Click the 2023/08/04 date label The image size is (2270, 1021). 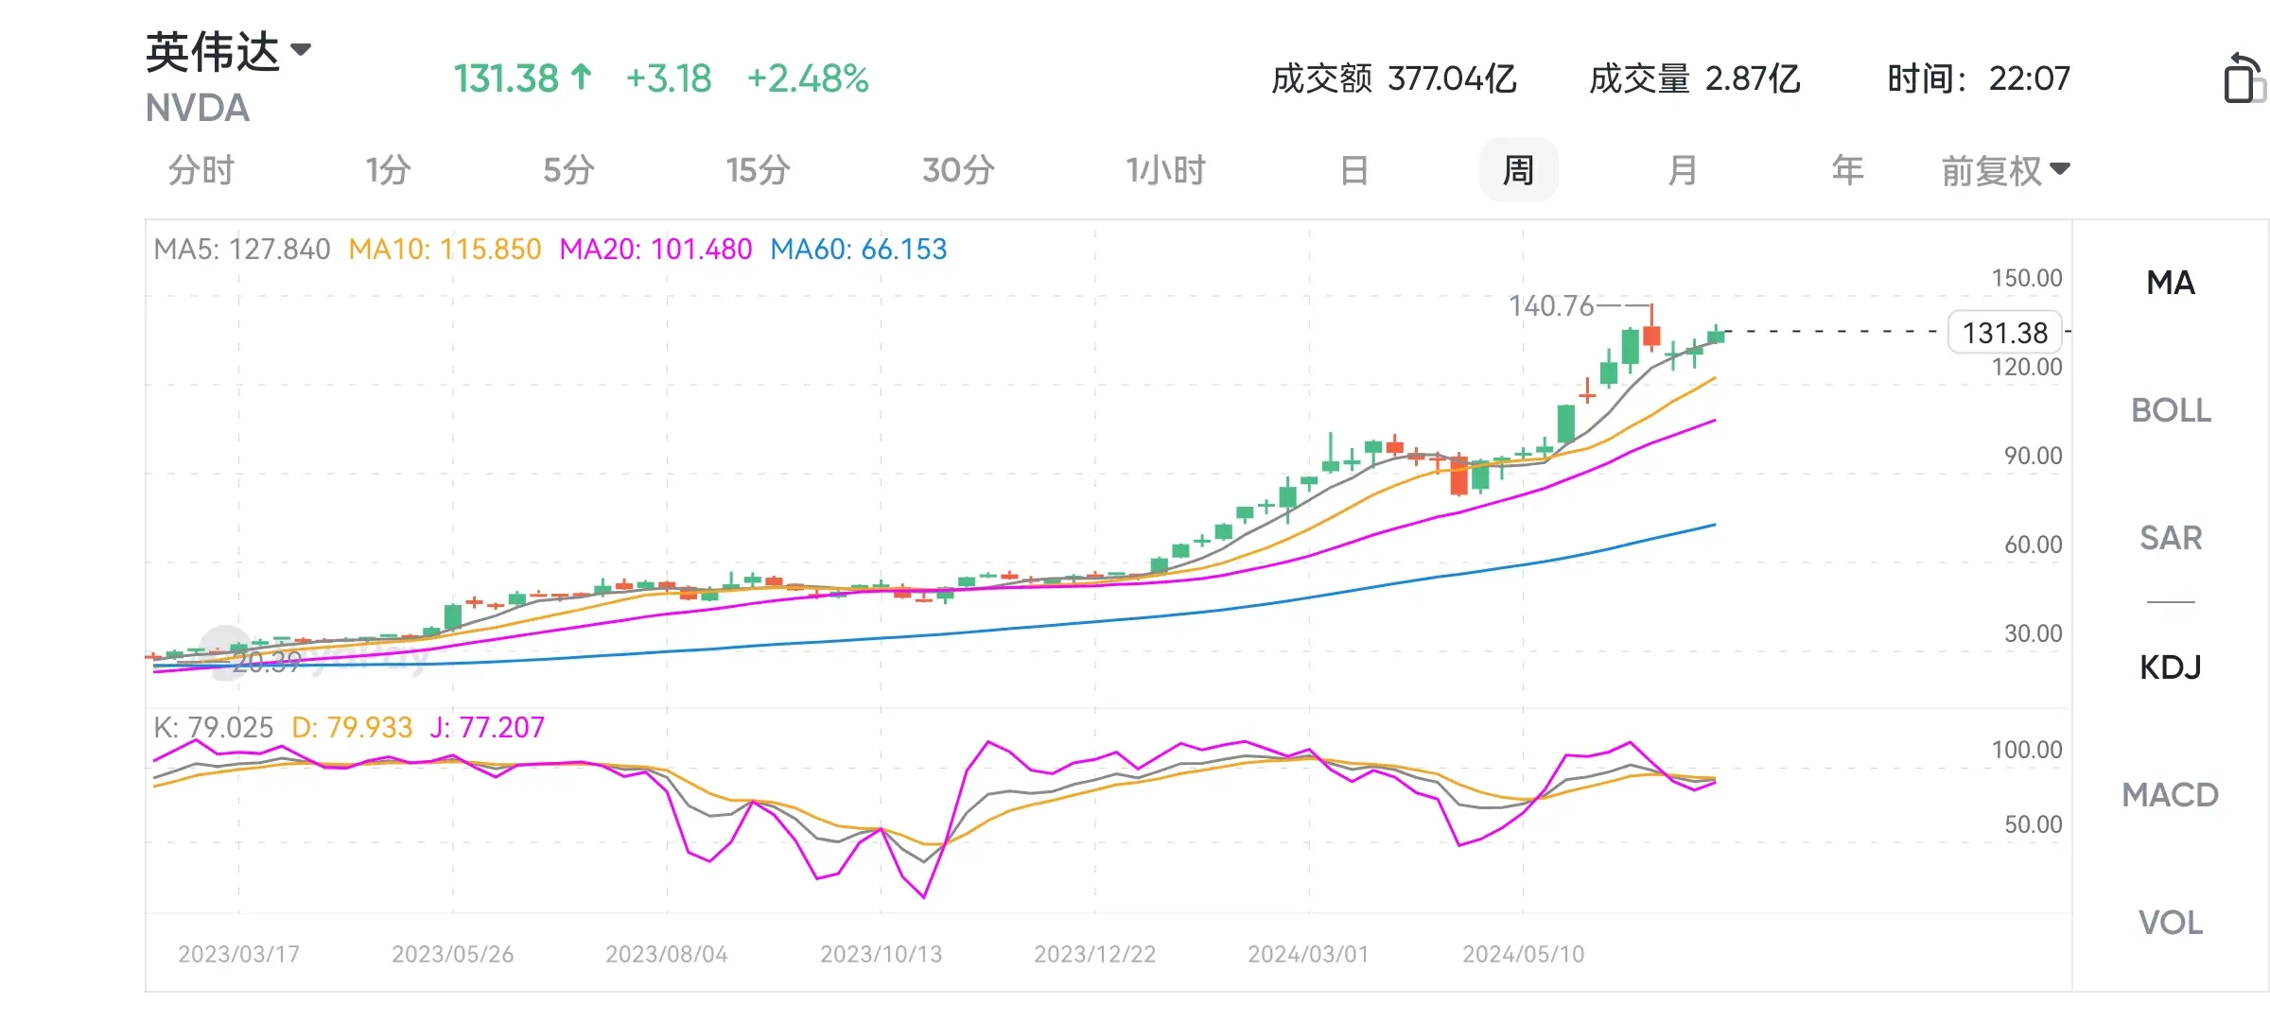(x=666, y=954)
